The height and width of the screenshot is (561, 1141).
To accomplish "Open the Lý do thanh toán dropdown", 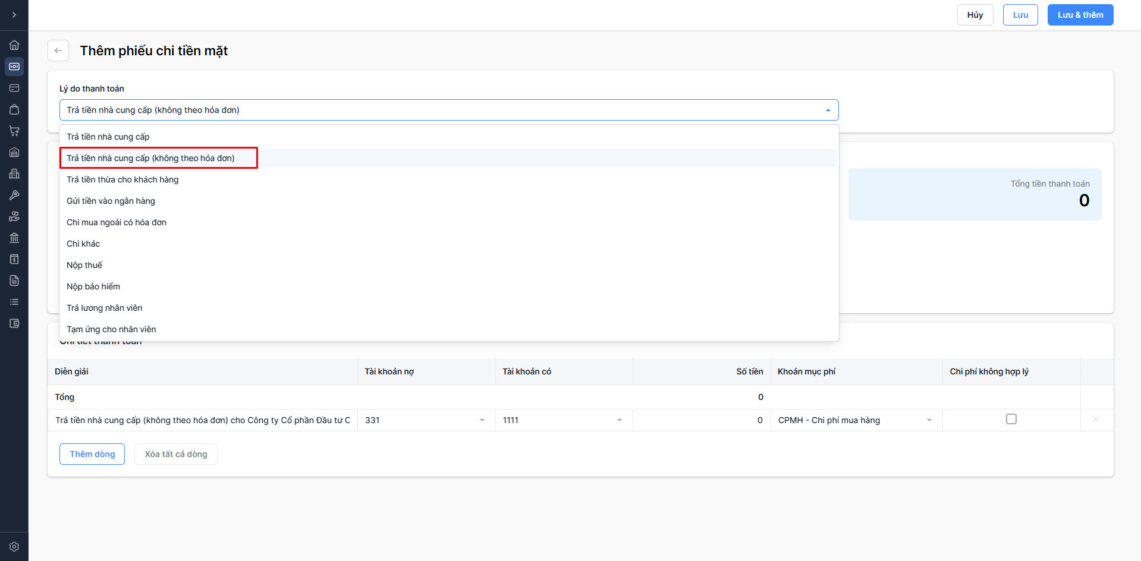I will tap(449, 110).
